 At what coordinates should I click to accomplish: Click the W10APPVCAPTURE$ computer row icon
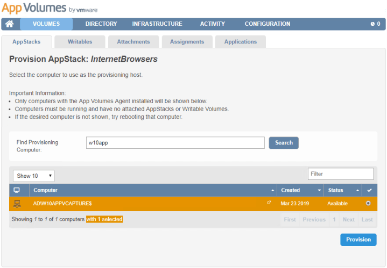click(17, 204)
